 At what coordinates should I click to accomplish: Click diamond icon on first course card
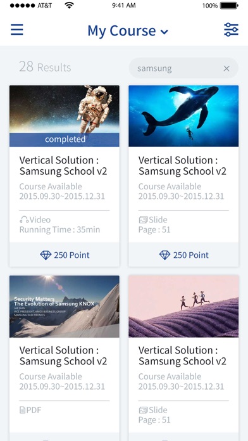click(x=46, y=255)
